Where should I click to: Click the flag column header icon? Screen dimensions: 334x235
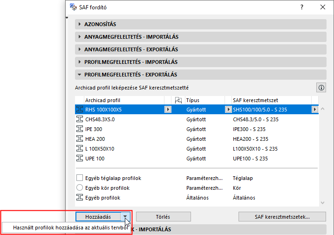177,100
